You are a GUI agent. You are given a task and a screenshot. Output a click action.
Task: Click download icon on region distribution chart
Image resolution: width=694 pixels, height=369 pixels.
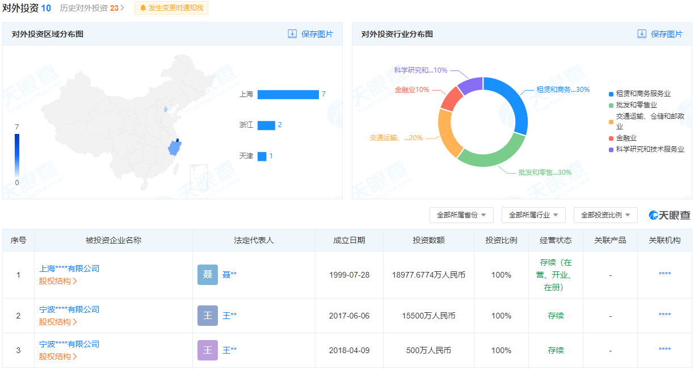(292, 34)
